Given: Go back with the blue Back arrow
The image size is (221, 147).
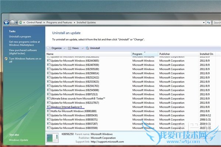Looking at the screenshot, I should coord(6,22).
